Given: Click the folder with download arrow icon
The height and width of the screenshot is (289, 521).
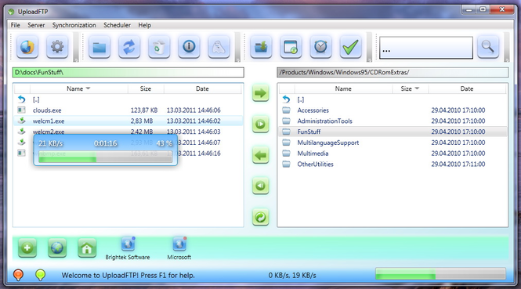Looking at the screenshot, I should coord(261,47).
